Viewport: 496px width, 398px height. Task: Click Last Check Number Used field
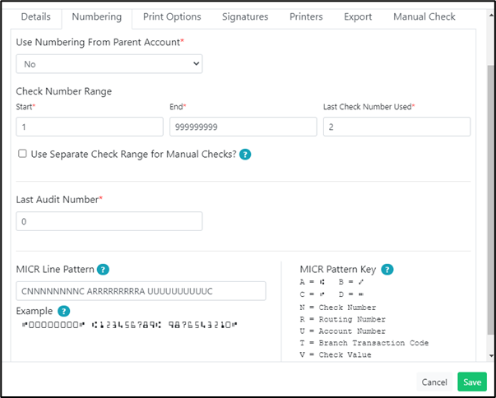tap(396, 127)
